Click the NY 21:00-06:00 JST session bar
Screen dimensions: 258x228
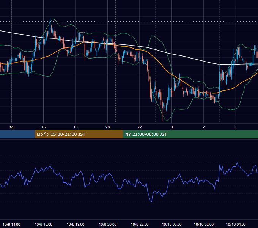190,134
